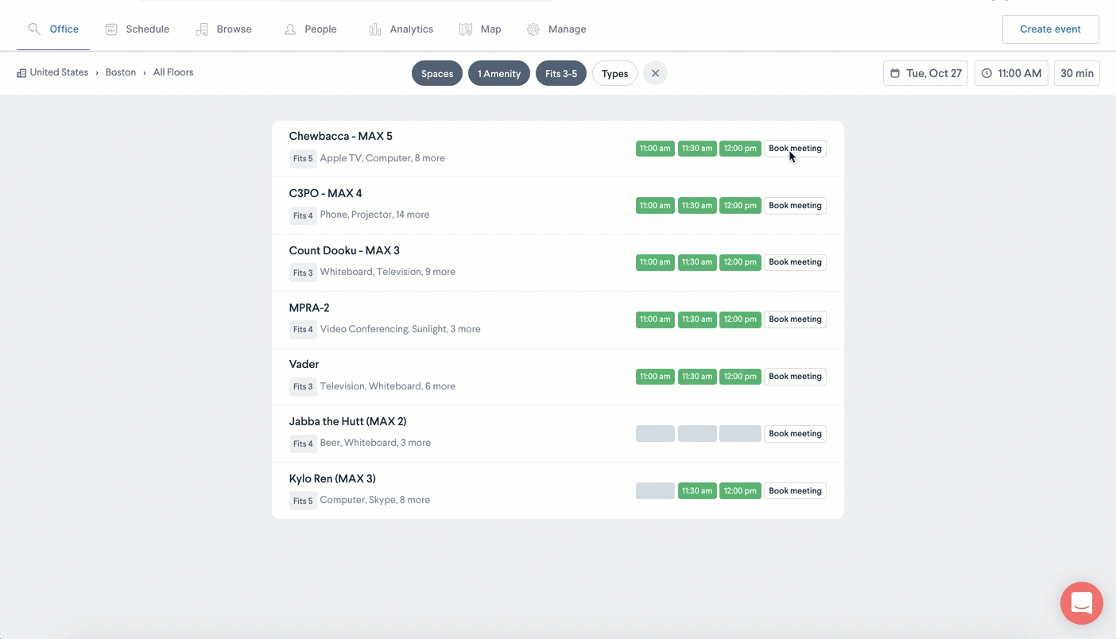Image resolution: width=1116 pixels, height=639 pixels.
Task: Select 12:00 pm slot for Vader
Action: coord(740,377)
